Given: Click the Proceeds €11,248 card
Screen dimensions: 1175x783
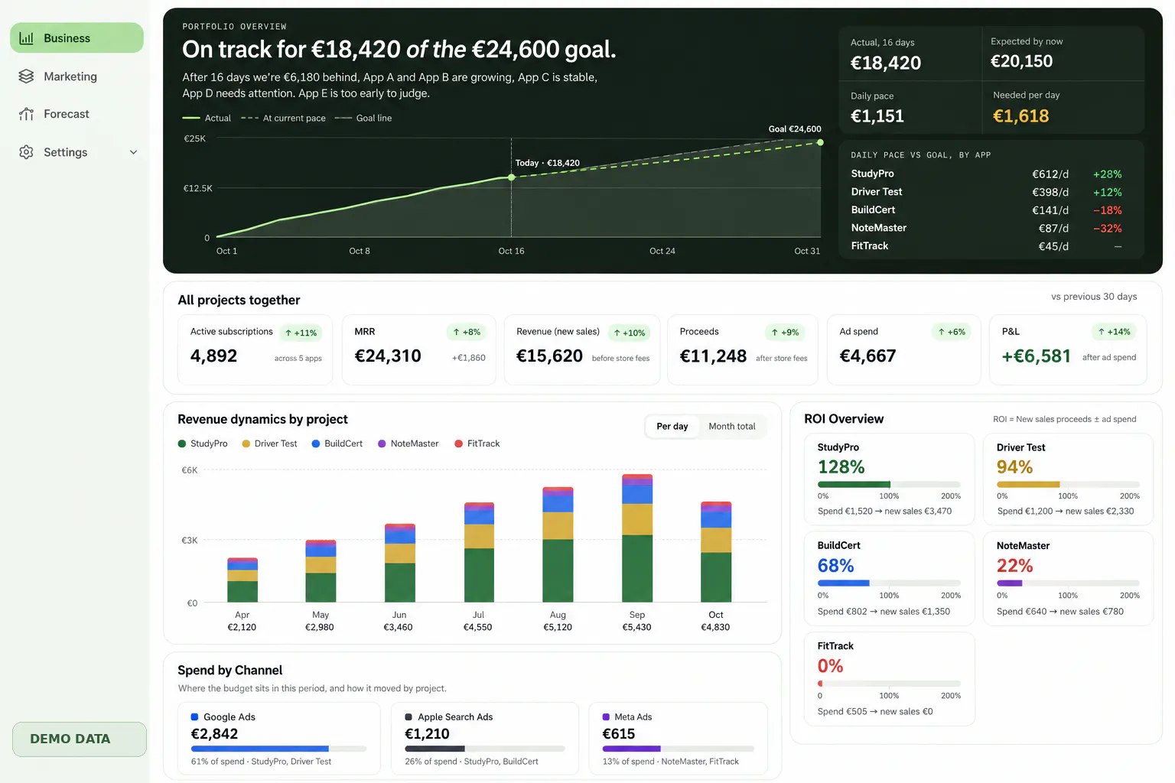Looking at the screenshot, I should [744, 349].
